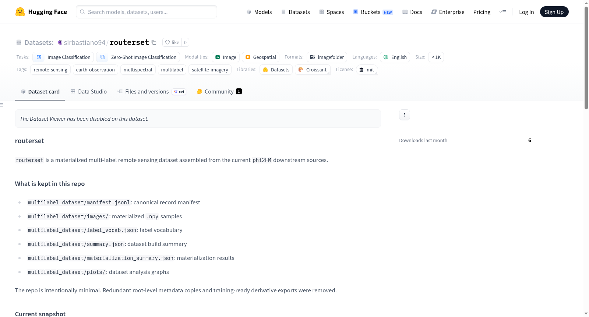Open the sirbastiano94 user profile
Screen dimensions: 589x317
pyautogui.click(x=85, y=42)
